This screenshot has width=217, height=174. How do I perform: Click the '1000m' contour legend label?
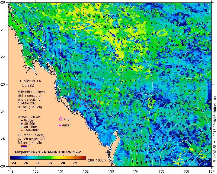101,160
